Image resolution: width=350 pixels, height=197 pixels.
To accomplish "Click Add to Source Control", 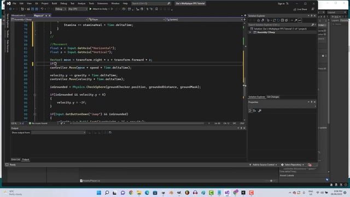I will click(263, 165).
